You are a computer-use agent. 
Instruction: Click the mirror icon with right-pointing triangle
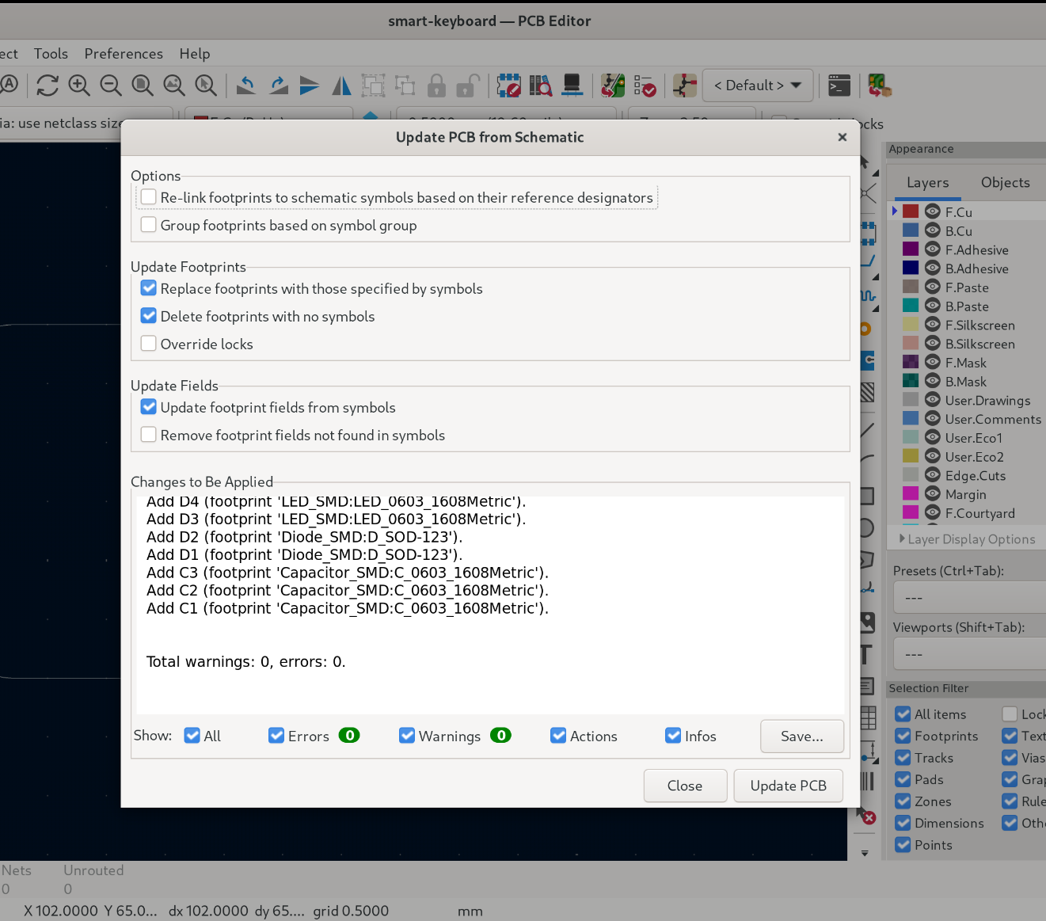[310, 85]
